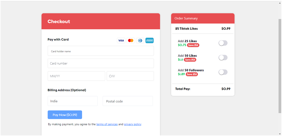Click the Visa card icon
Image resolution: width=282 pixels, height=136 pixels.
(x=121, y=40)
